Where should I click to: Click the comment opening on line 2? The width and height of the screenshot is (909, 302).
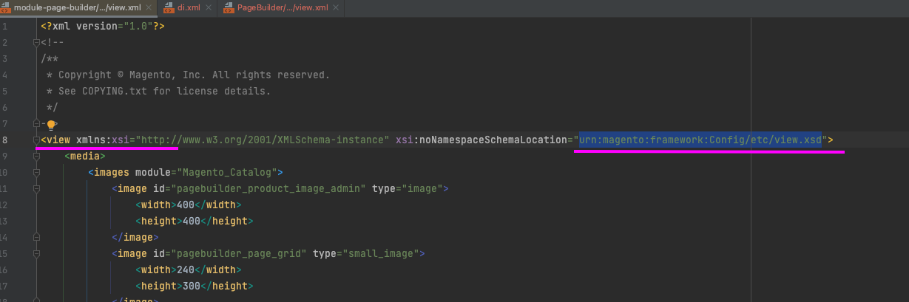[53, 42]
